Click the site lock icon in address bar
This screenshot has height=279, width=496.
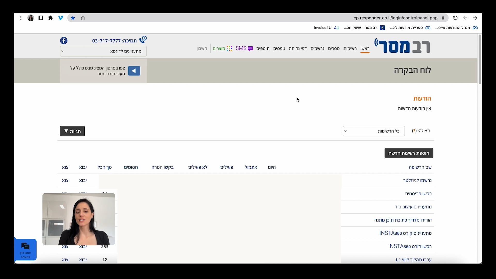click(443, 18)
